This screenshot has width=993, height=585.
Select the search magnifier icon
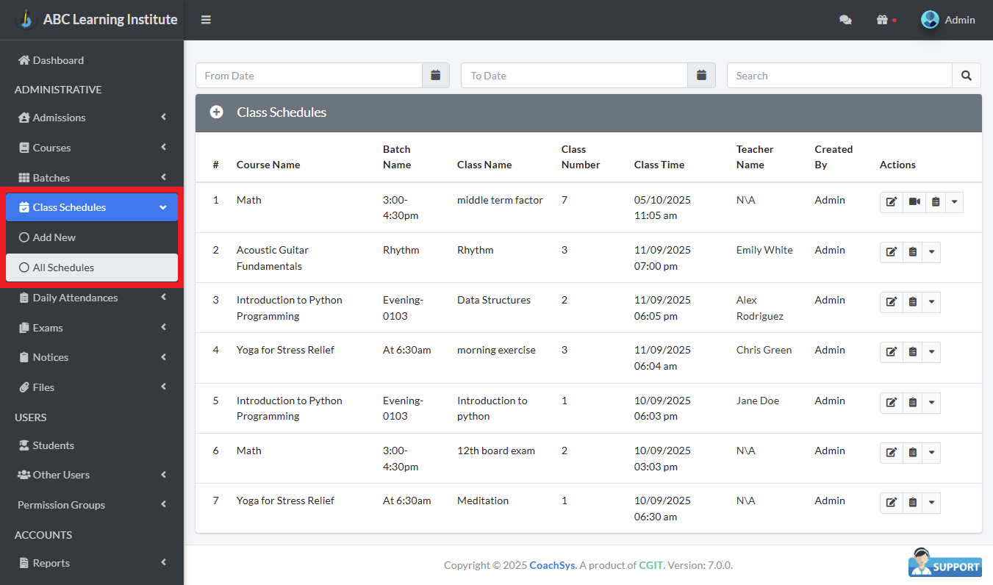(x=967, y=75)
